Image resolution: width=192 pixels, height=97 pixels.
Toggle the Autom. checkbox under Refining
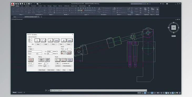tap(39, 66)
